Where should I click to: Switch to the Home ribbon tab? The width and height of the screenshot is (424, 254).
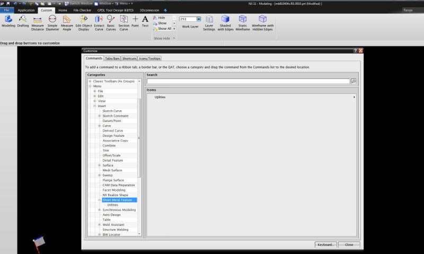click(63, 10)
